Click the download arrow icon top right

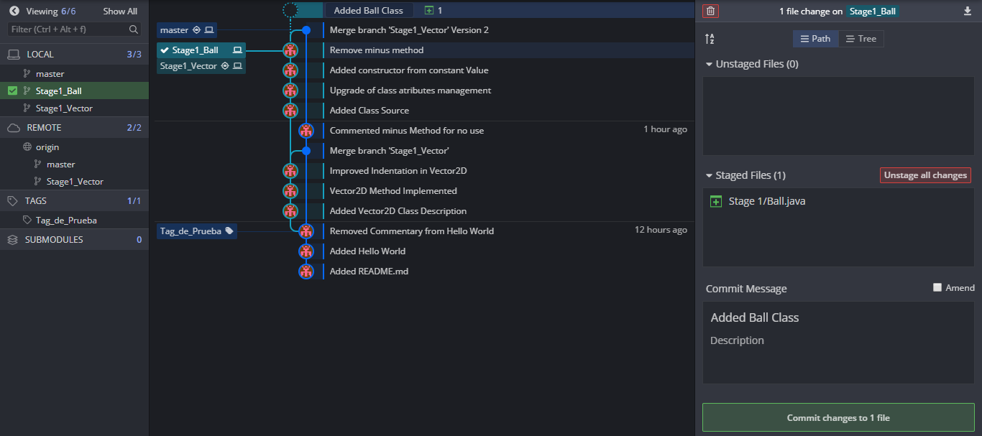[x=967, y=11]
